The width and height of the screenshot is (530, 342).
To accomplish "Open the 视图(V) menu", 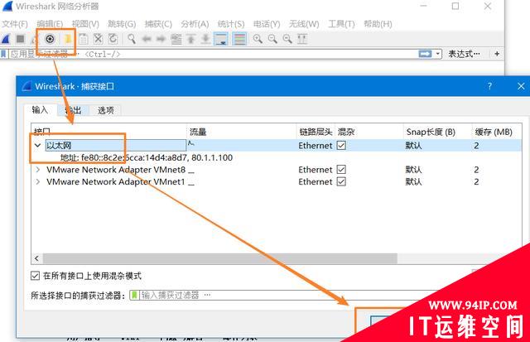I will click(x=85, y=24).
